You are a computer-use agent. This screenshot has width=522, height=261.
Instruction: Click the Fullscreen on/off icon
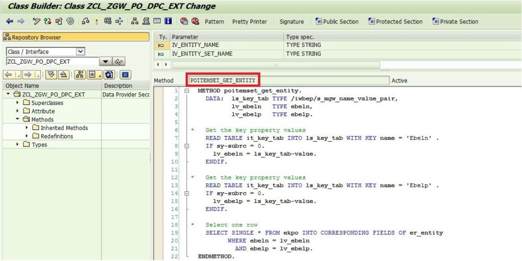tap(157, 21)
